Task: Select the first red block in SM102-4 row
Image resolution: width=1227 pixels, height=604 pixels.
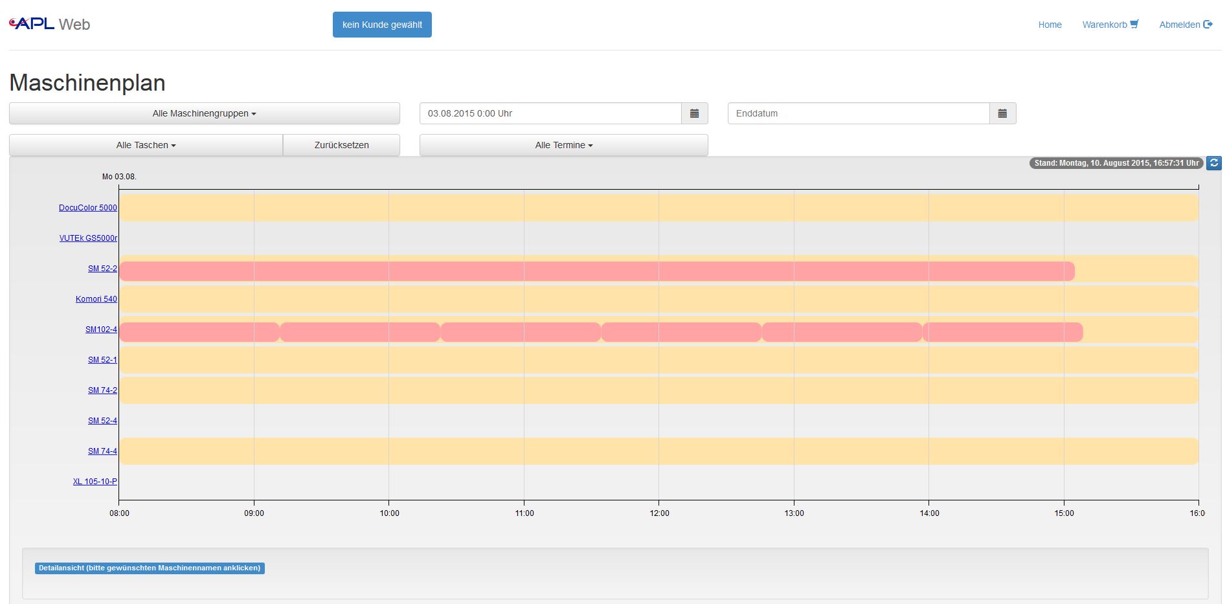Action: pyautogui.click(x=199, y=332)
